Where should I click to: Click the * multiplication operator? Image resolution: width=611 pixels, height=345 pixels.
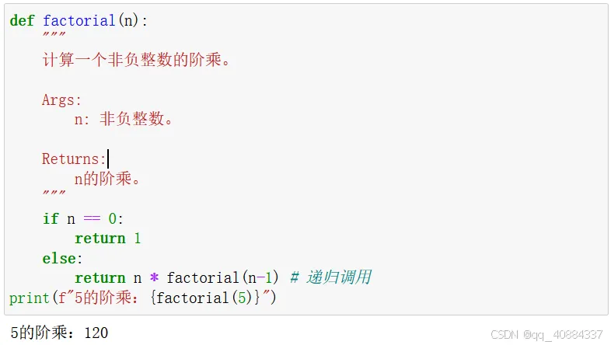click(x=155, y=277)
